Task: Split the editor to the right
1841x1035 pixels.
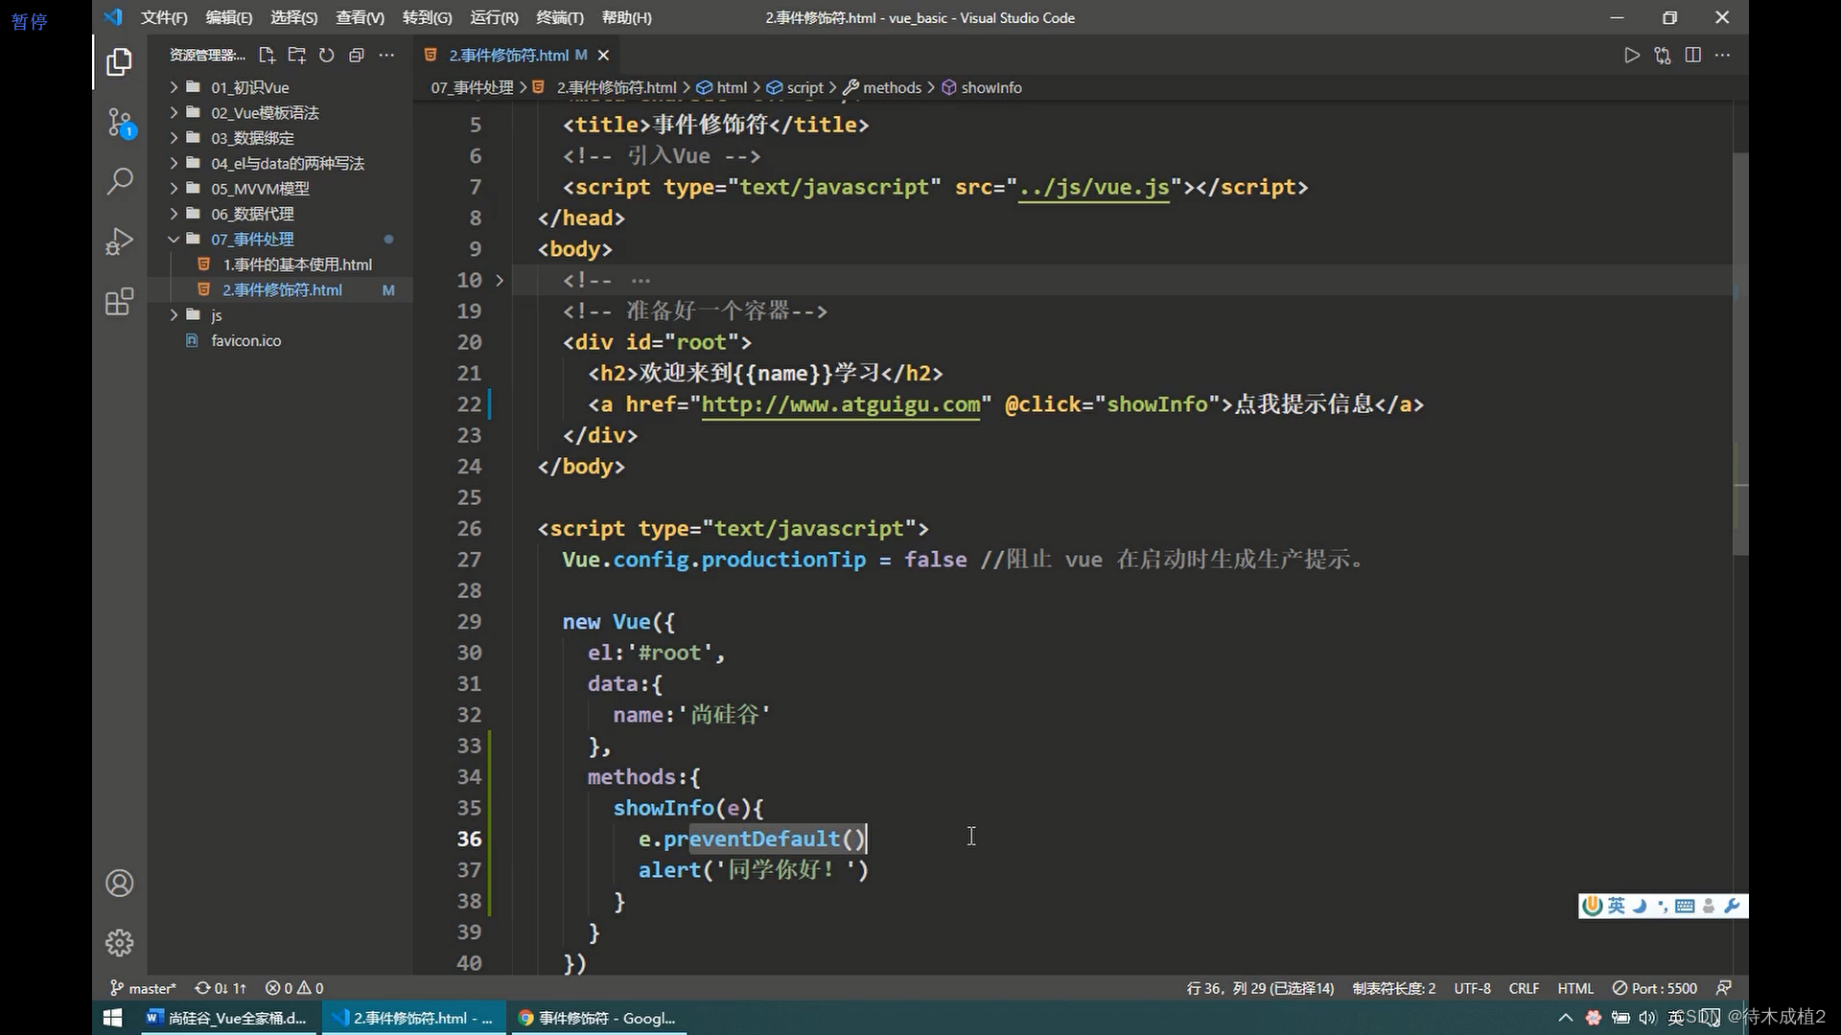Action: [x=1693, y=56]
